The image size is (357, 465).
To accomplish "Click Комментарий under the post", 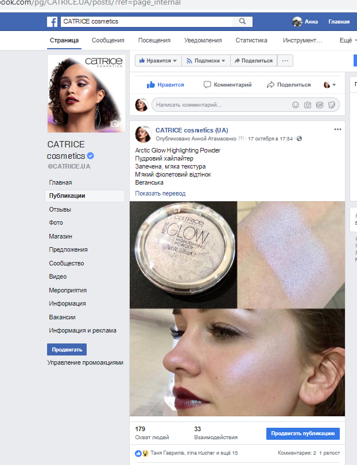I will (x=228, y=85).
